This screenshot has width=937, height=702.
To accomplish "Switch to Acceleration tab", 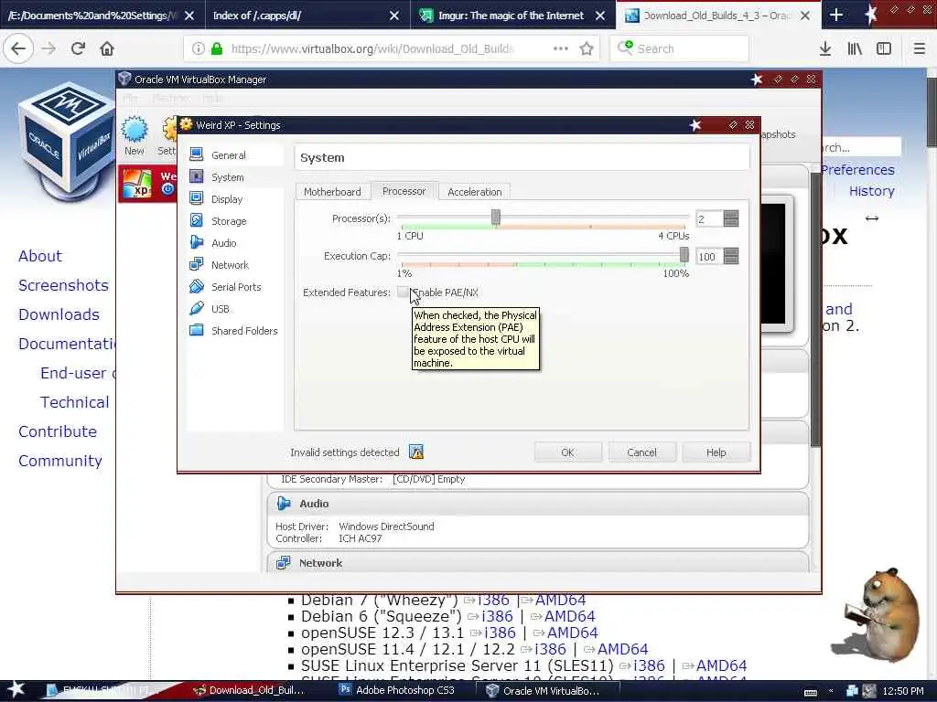I will [475, 192].
